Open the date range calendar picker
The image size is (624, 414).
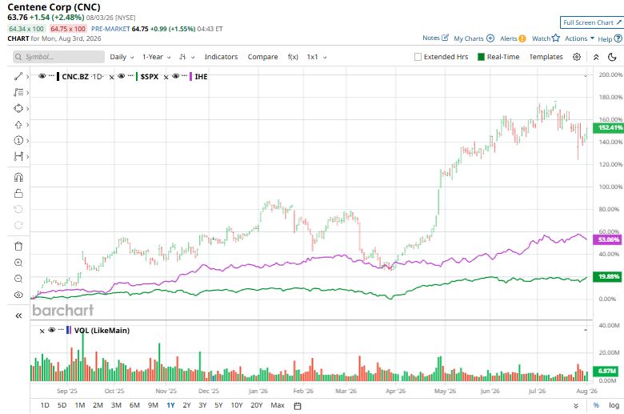[298, 406]
